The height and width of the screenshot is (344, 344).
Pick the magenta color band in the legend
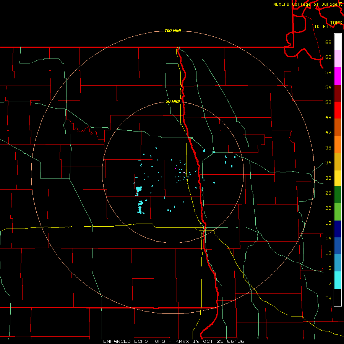click(338, 76)
